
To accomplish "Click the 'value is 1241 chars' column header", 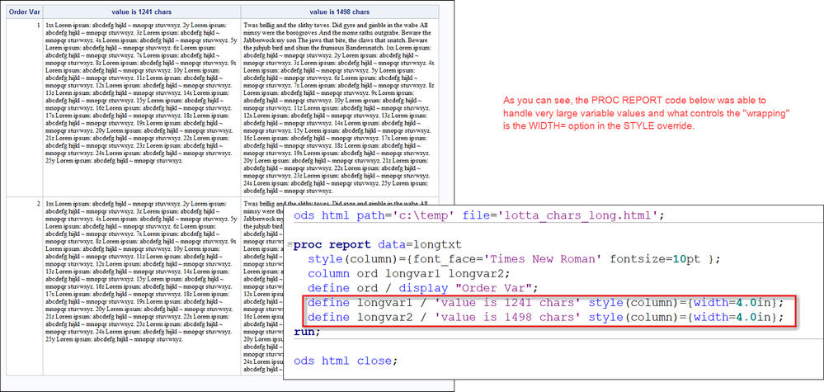I will click(142, 12).
